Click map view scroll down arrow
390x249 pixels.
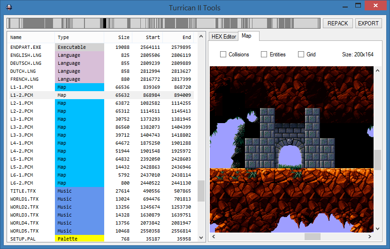(x=378, y=229)
